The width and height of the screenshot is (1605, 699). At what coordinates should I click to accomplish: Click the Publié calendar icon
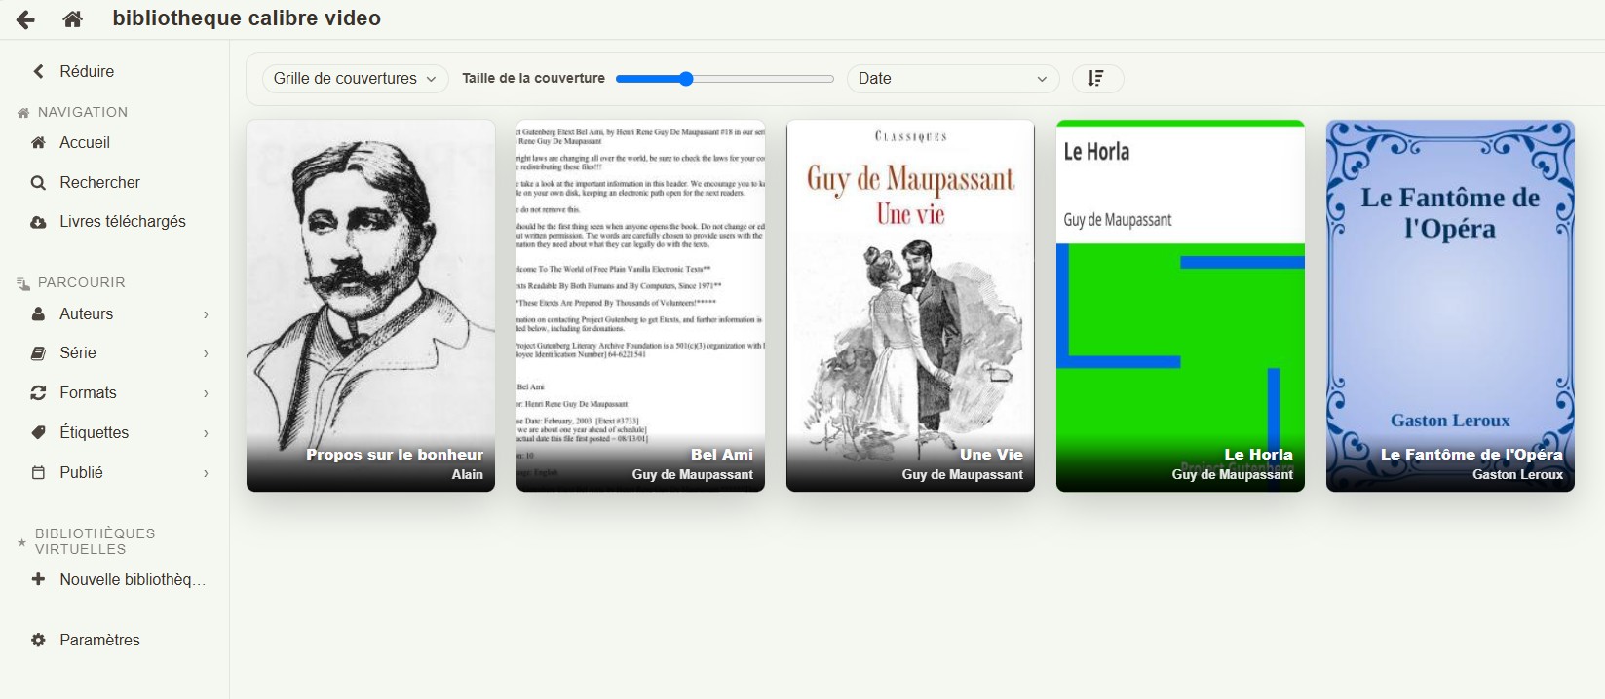[x=38, y=473]
